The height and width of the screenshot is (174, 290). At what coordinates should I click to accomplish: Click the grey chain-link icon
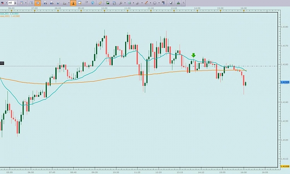86,3
